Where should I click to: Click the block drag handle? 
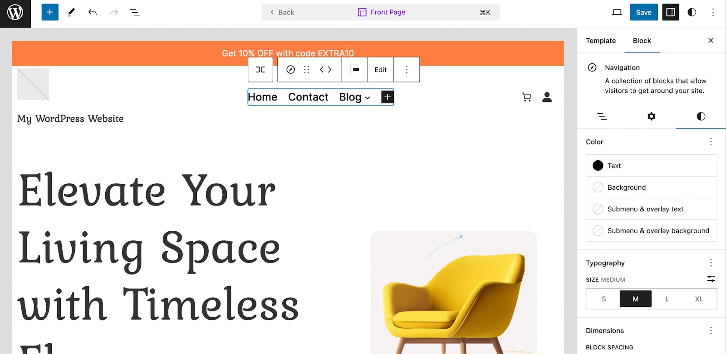[307, 70]
